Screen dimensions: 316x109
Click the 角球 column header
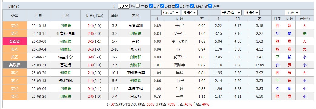(x=115, y=15)
